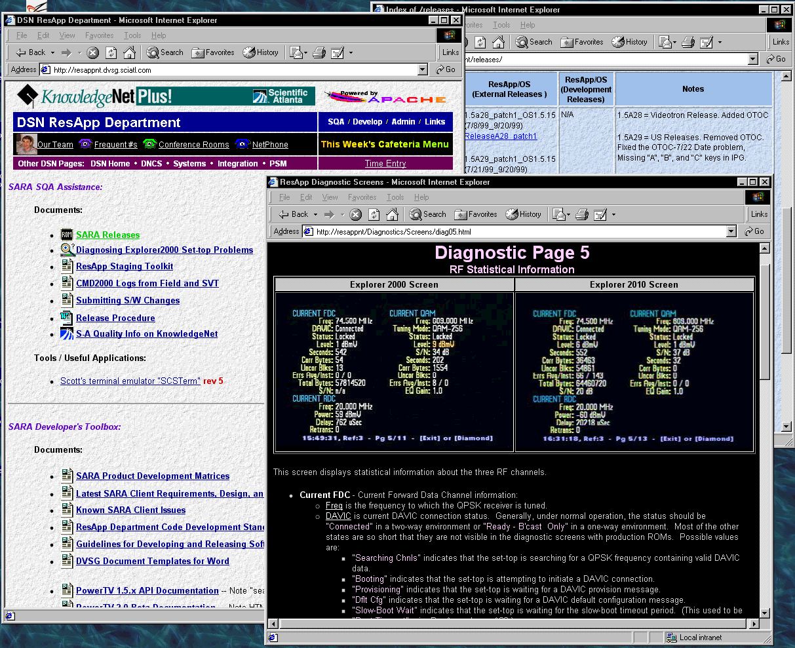Viewport: 795px width, 648px height.
Task: Click Back button in DSN ResApp Department window
Action: coord(30,52)
